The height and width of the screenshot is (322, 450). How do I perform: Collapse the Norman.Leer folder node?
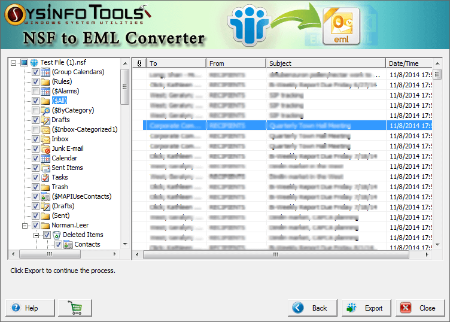tap(25, 226)
